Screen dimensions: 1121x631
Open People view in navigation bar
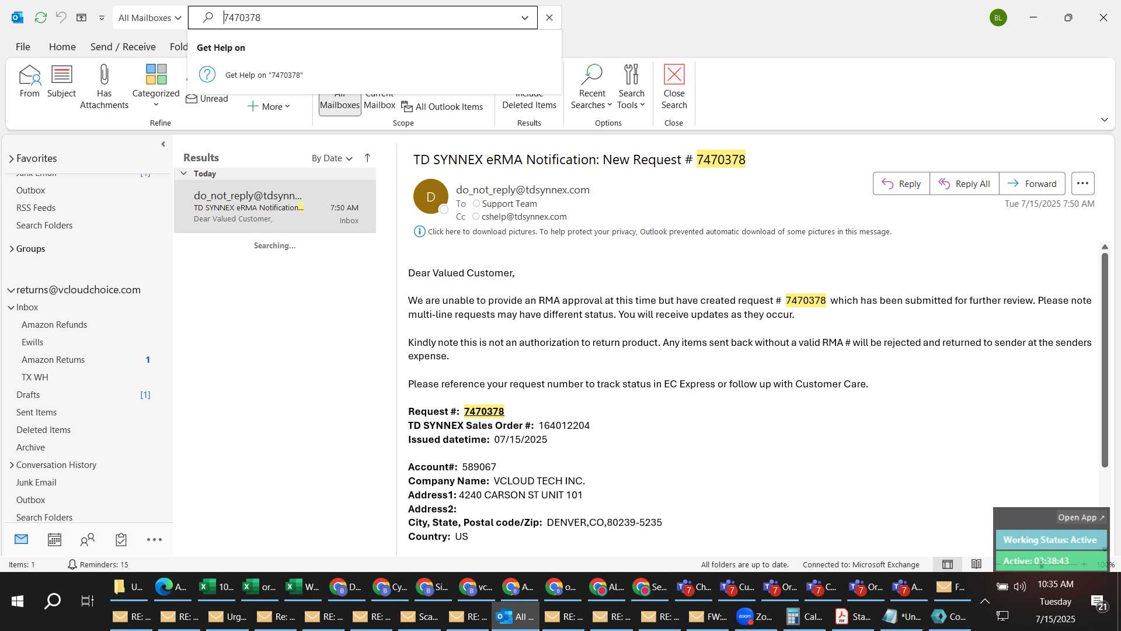88,539
